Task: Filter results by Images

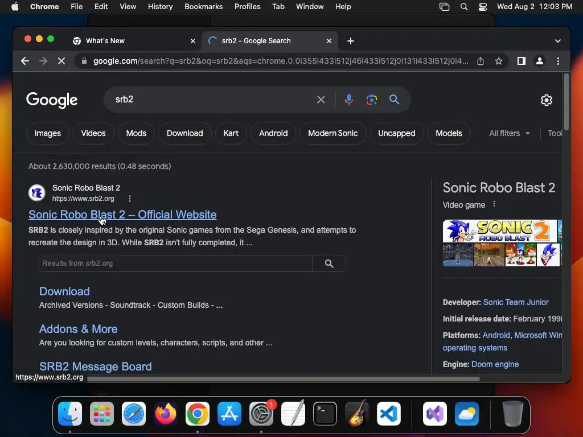Action: click(x=48, y=133)
